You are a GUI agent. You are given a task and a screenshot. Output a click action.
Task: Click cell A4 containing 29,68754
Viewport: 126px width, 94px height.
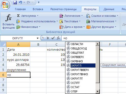(18, 65)
